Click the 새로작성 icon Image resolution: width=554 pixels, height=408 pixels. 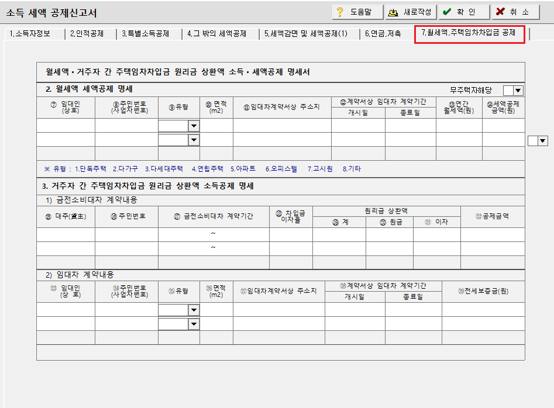pyautogui.click(x=393, y=13)
